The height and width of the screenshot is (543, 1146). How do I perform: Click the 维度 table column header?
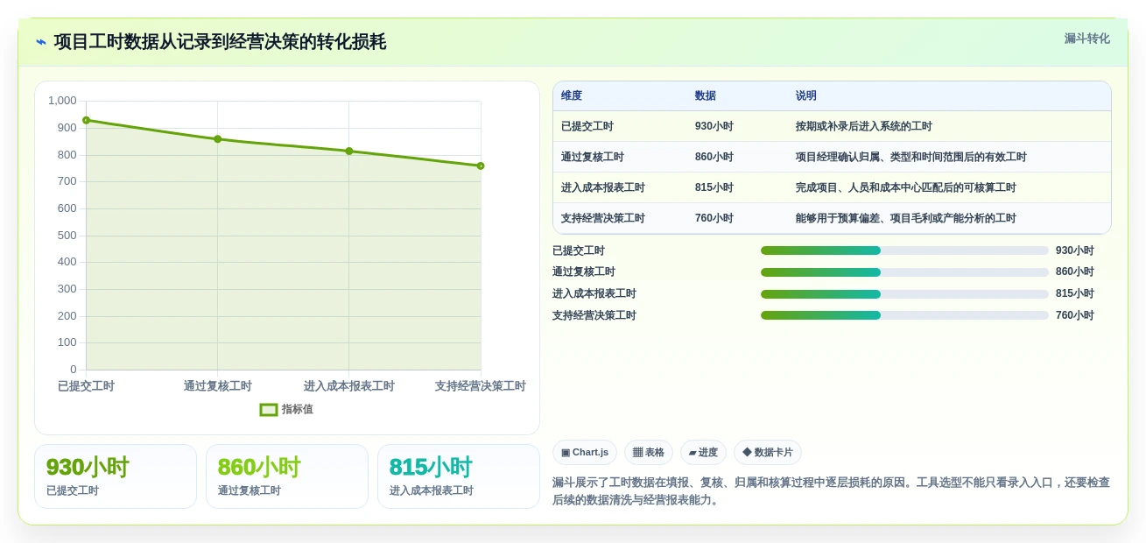(x=572, y=96)
